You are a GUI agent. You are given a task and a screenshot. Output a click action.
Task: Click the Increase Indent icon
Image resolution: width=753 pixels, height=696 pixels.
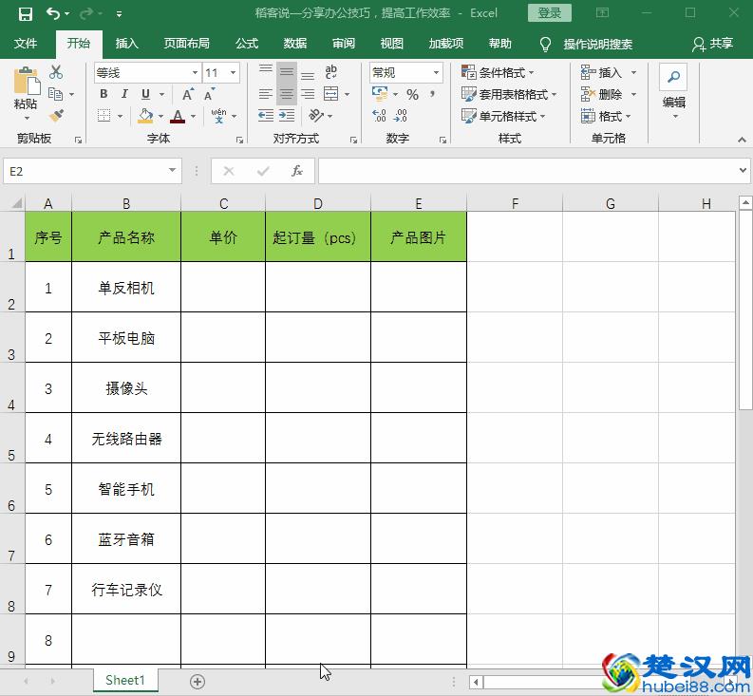pos(287,116)
